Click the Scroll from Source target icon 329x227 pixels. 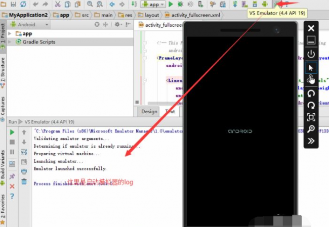click(97, 25)
